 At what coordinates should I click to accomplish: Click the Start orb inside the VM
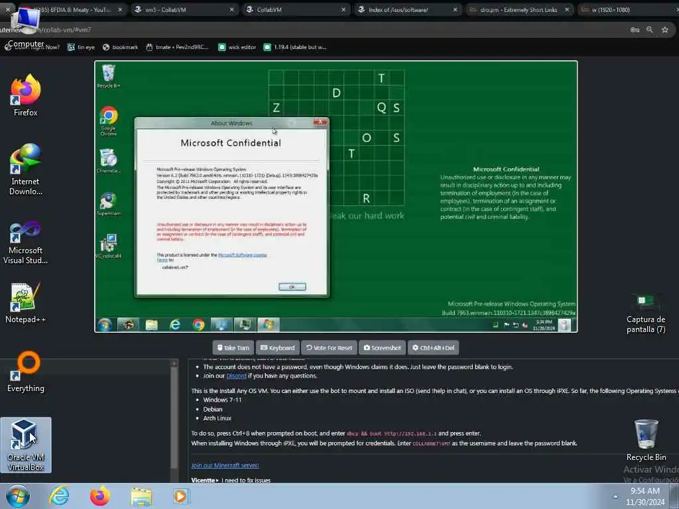[104, 325]
